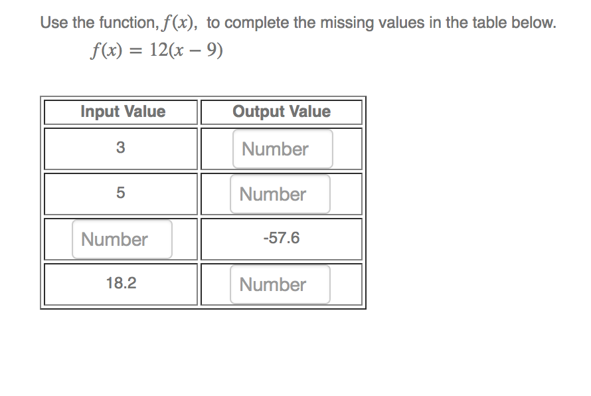This screenshot has width=591, height=396.
Task: Click the Number field next to input 18.2
Action: [280, 284]
